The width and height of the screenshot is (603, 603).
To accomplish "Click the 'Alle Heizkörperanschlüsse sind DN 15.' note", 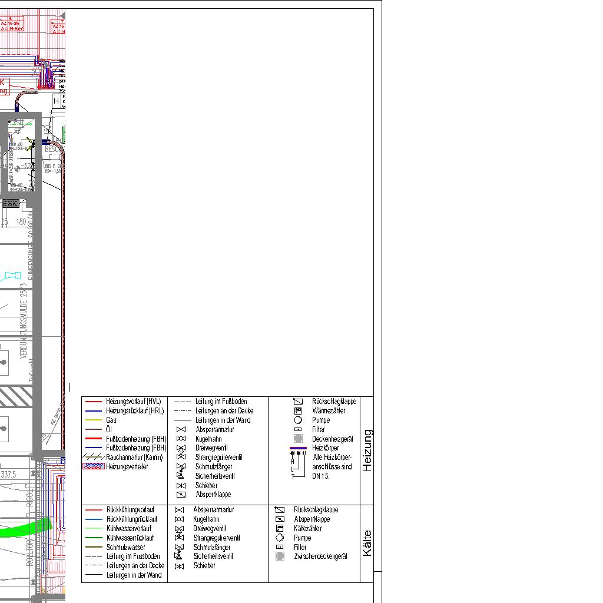I will click(x=332, y=466).
